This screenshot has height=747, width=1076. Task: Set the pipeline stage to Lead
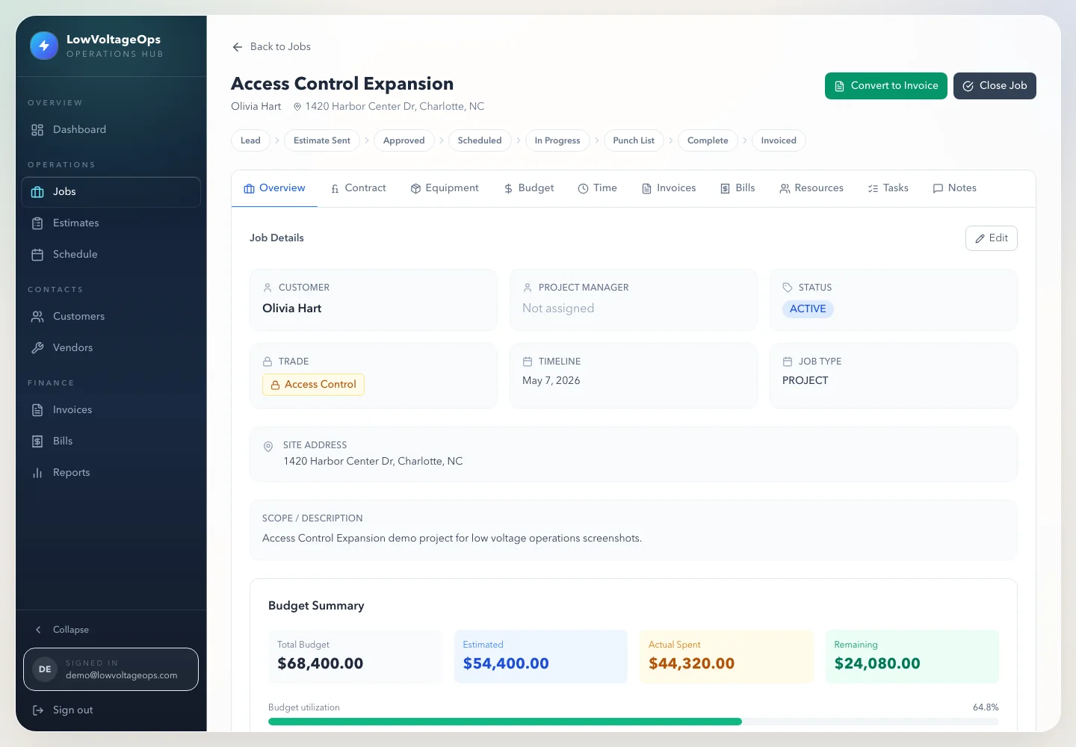(250, 140)
